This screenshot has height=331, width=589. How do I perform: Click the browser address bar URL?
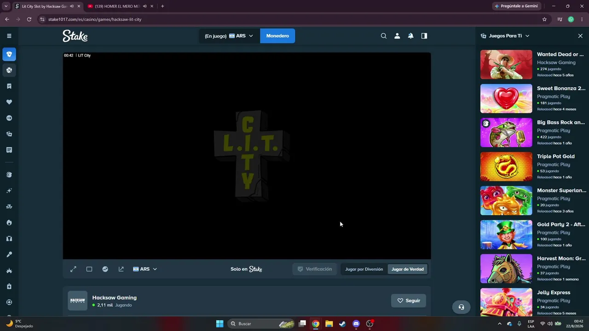[x=95, y=19]
